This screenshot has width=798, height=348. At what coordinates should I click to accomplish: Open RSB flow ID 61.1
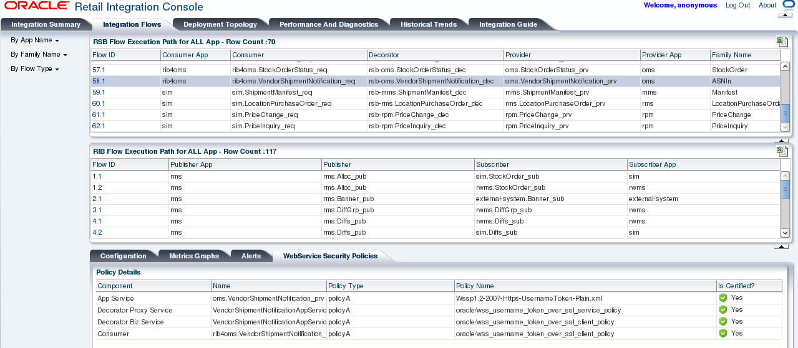[99, 115]
